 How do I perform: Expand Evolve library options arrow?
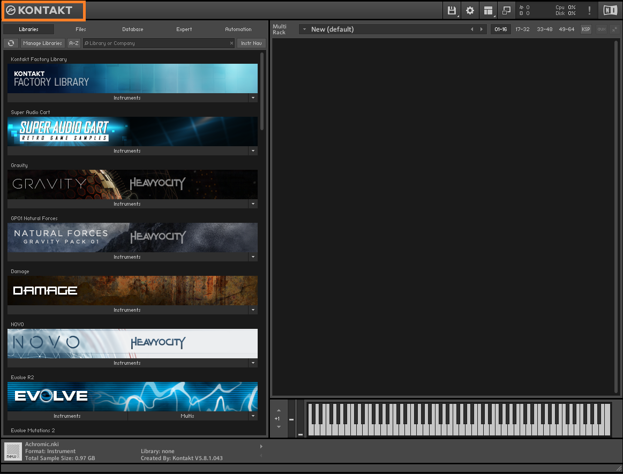253,416
